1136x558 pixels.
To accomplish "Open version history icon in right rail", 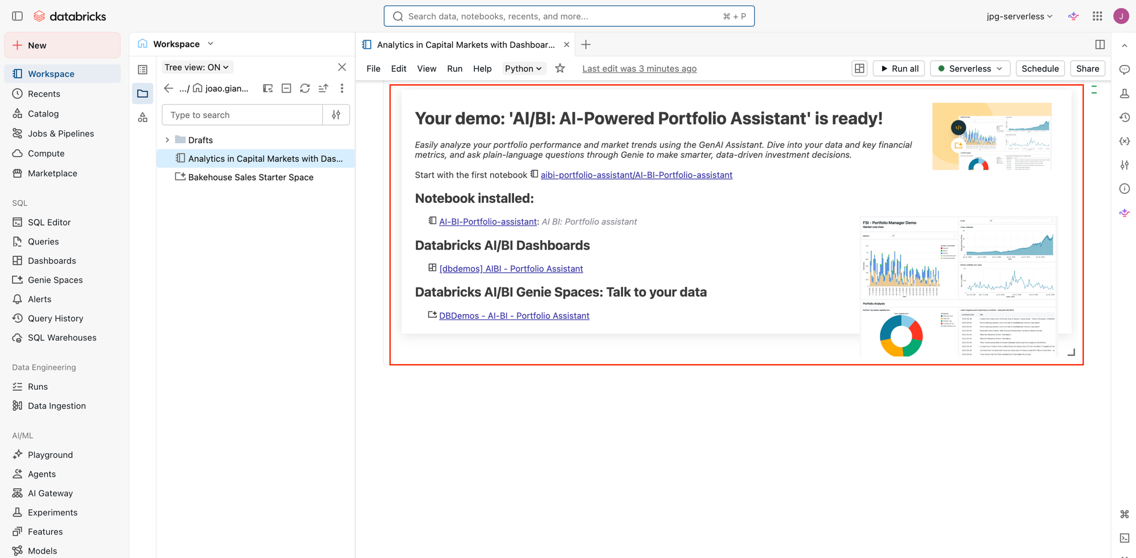I will coord(1125,117).
